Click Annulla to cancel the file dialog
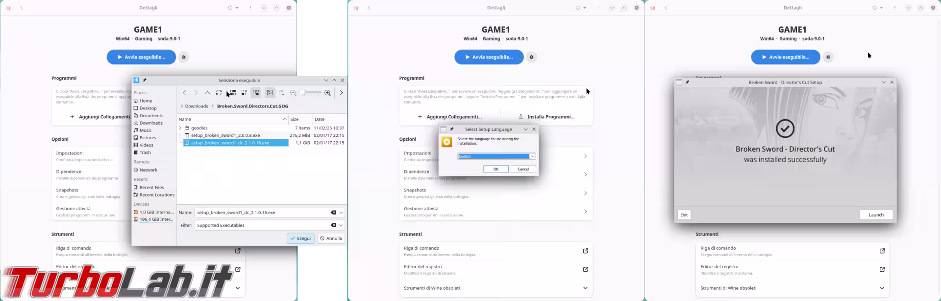This screenshot has width=941, height=301. 331,238
